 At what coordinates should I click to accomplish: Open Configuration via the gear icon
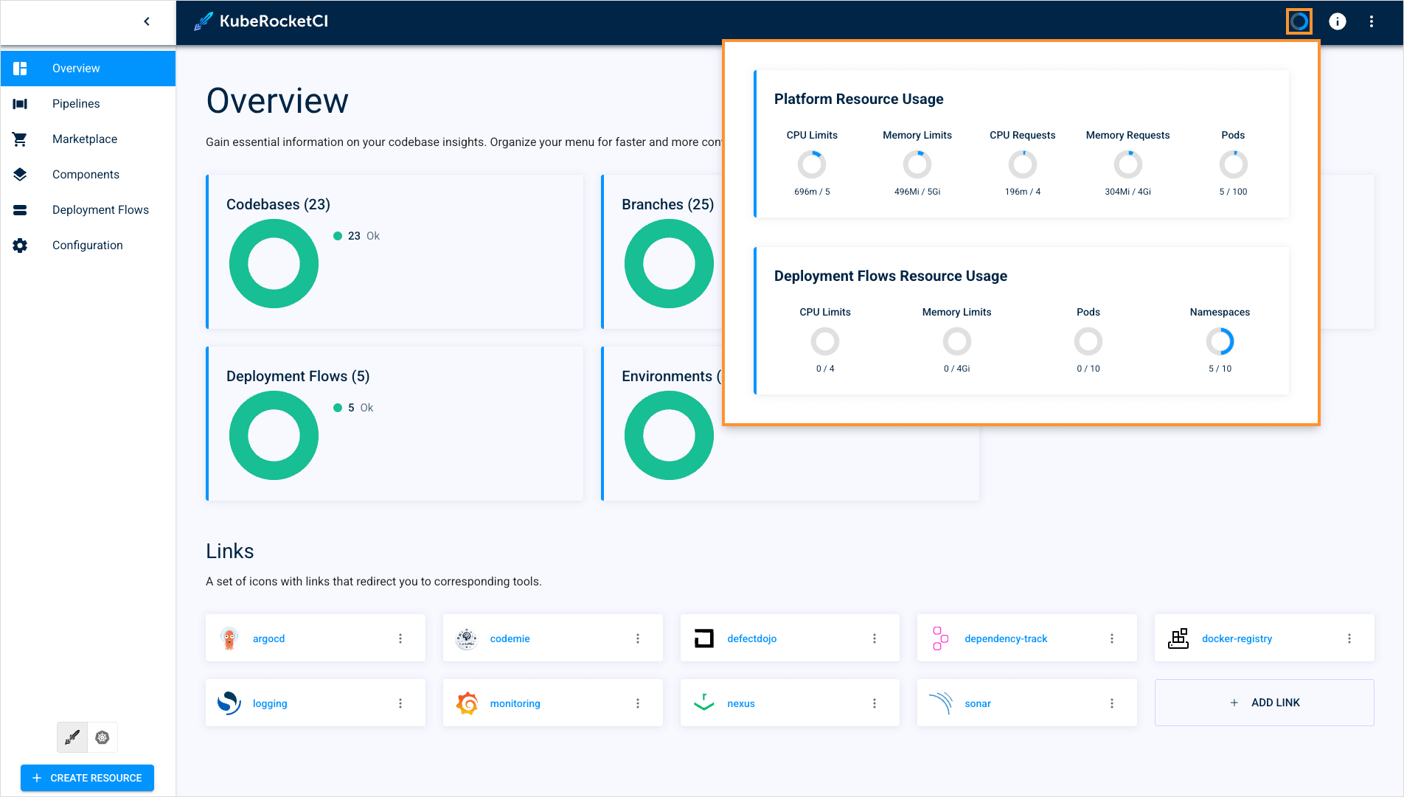(20, 245)
